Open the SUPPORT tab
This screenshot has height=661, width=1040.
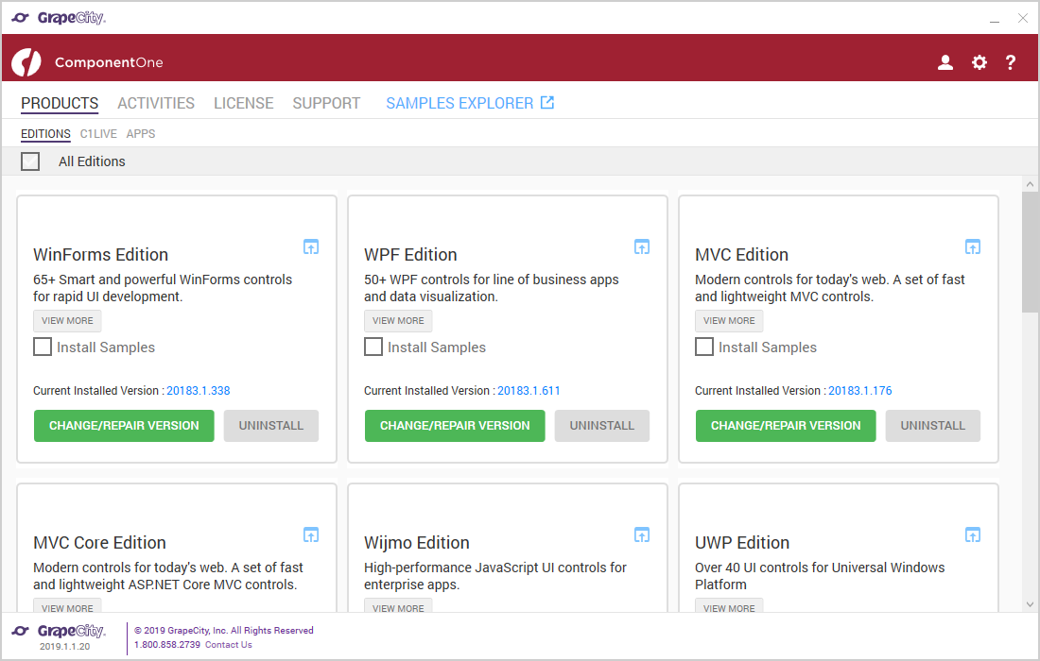coord(326,103)
